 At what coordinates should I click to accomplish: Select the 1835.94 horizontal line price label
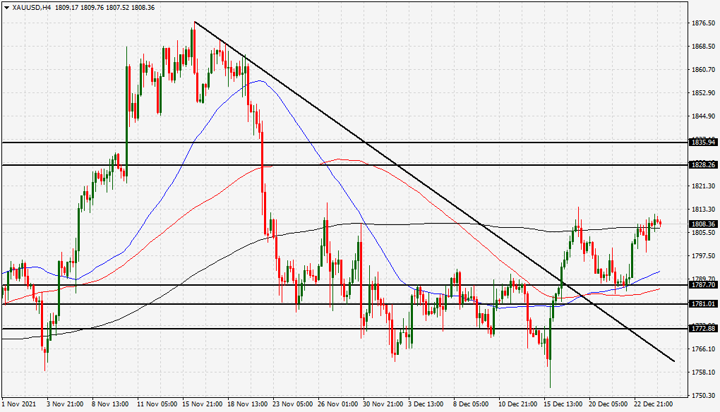click(704, 143)
